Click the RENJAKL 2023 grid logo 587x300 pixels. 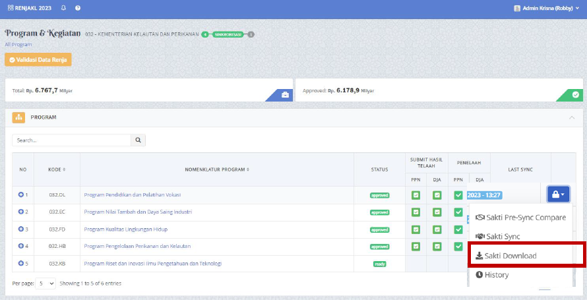point(11,8)
